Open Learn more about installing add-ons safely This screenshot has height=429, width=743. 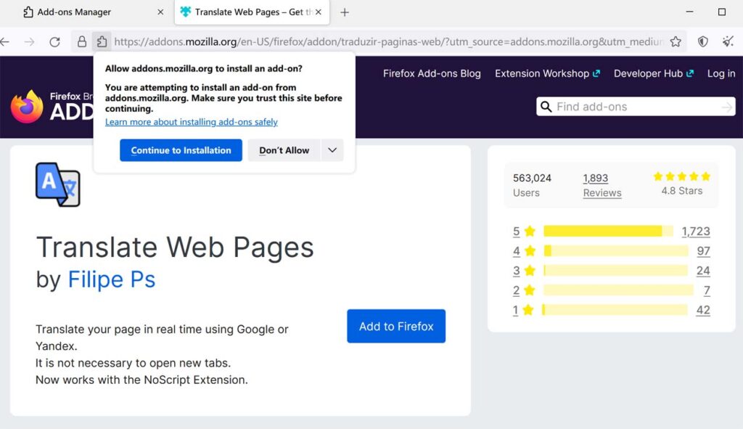tap(192, 122)
